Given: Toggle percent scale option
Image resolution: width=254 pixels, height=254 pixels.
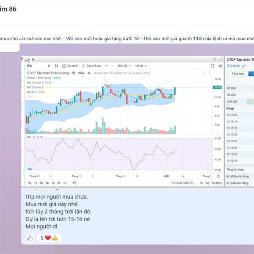Looking at the screenshot, I should pos(202,183).
